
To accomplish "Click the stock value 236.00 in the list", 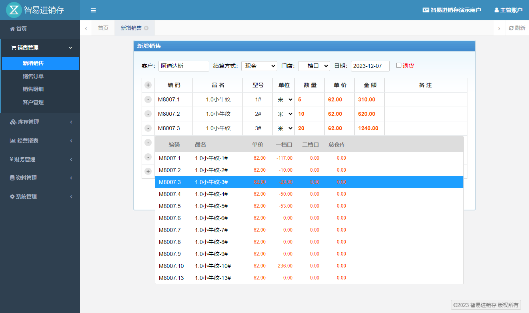I will [285, 266].
